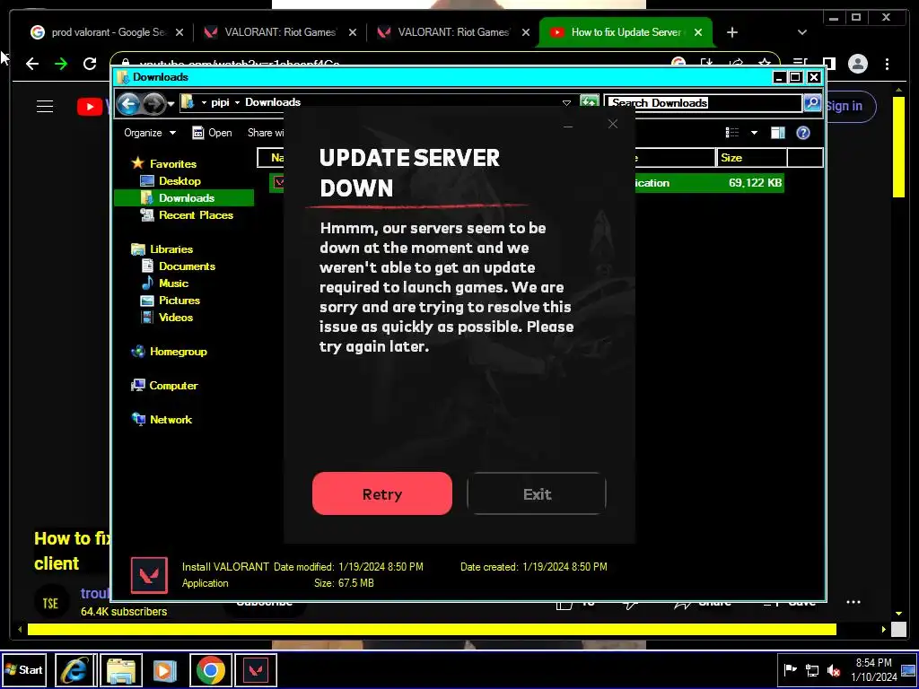Open the explorer recent pages dropdown arrow
919x689 pixels.
click(x=171, y=104)
